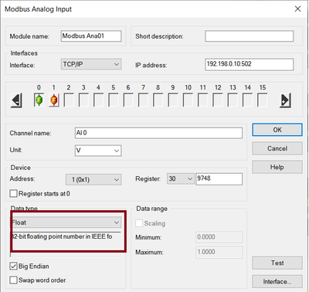Viewport: 309px width, 292px height.
Task: Enable Register starts at 0 checkbox
Action: 13,193
